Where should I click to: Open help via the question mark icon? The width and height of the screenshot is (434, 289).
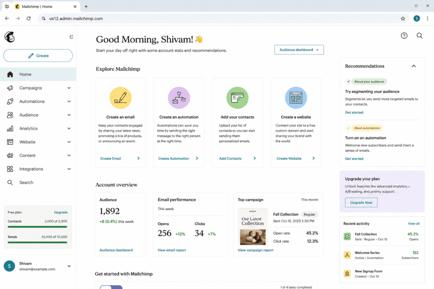404,36
